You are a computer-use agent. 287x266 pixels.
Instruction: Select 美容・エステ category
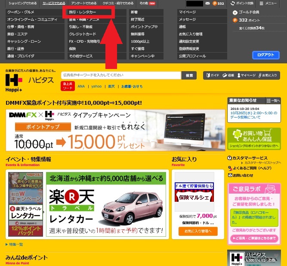click(35, 34)
